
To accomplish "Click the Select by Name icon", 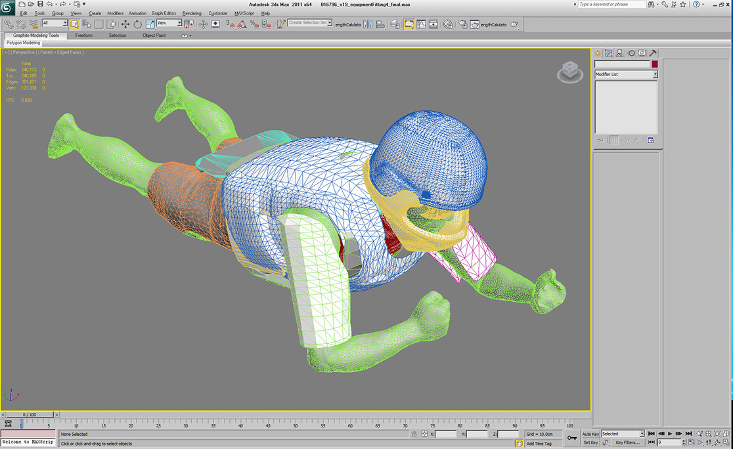I will coord(87,24).
